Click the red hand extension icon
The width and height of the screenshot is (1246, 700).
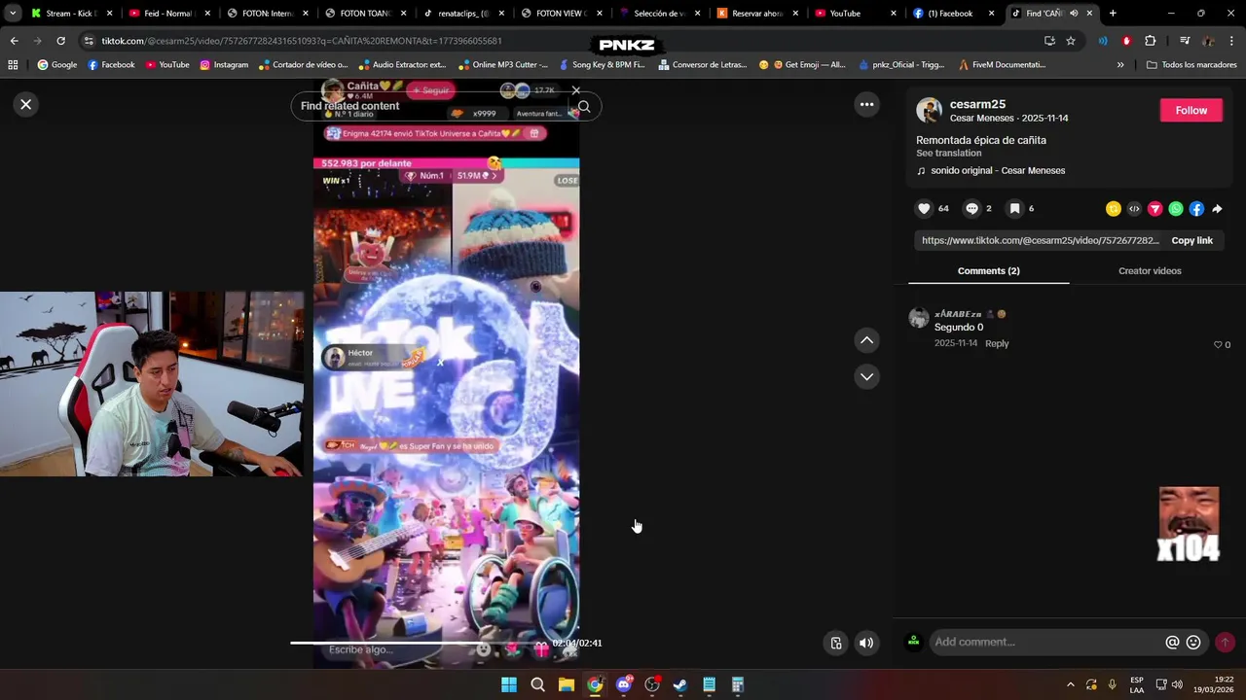point(1126,41)
